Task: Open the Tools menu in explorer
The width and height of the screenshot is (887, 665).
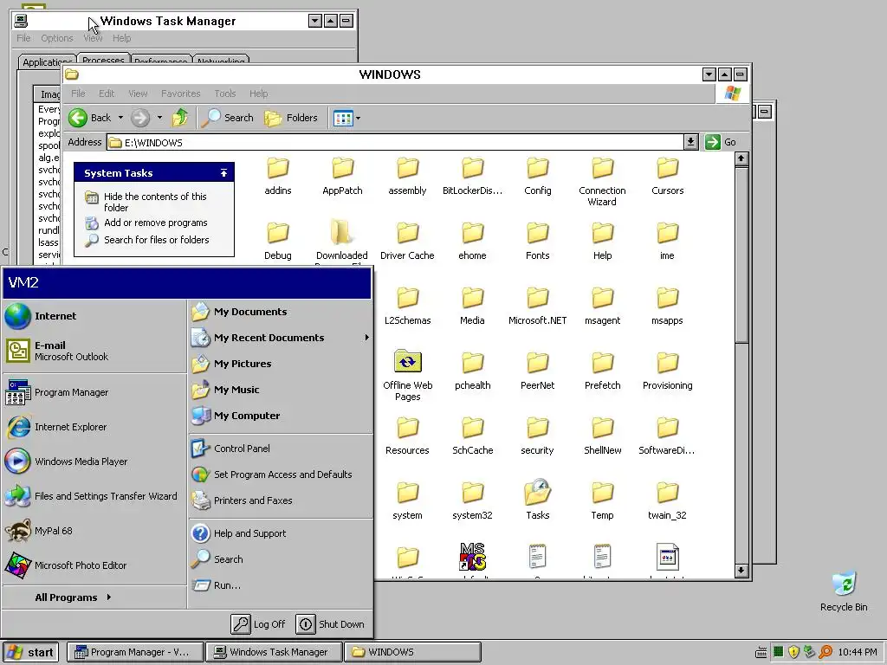Action: [224, 94]
